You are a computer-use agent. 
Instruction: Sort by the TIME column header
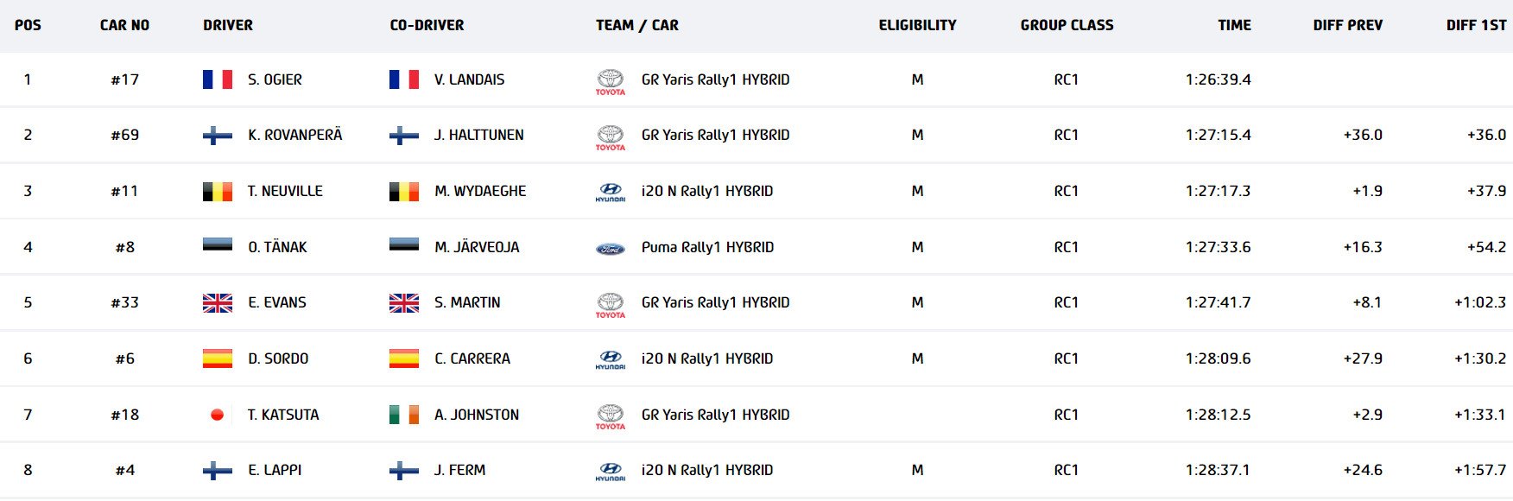pyautogui.click(x=1234, y=25)
